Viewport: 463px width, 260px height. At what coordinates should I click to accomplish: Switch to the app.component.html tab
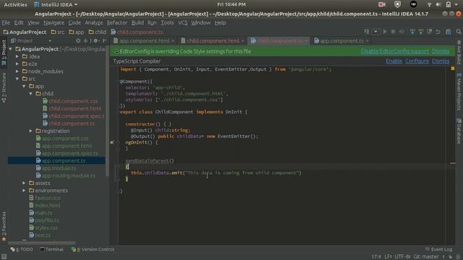144,40
